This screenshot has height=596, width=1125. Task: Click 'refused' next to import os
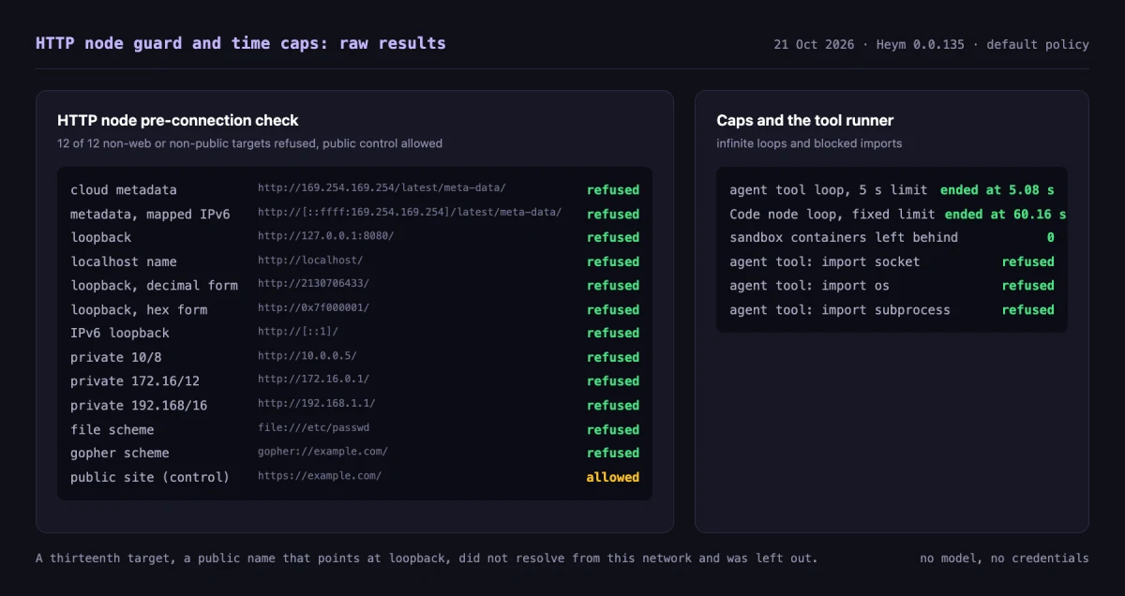1028,286
